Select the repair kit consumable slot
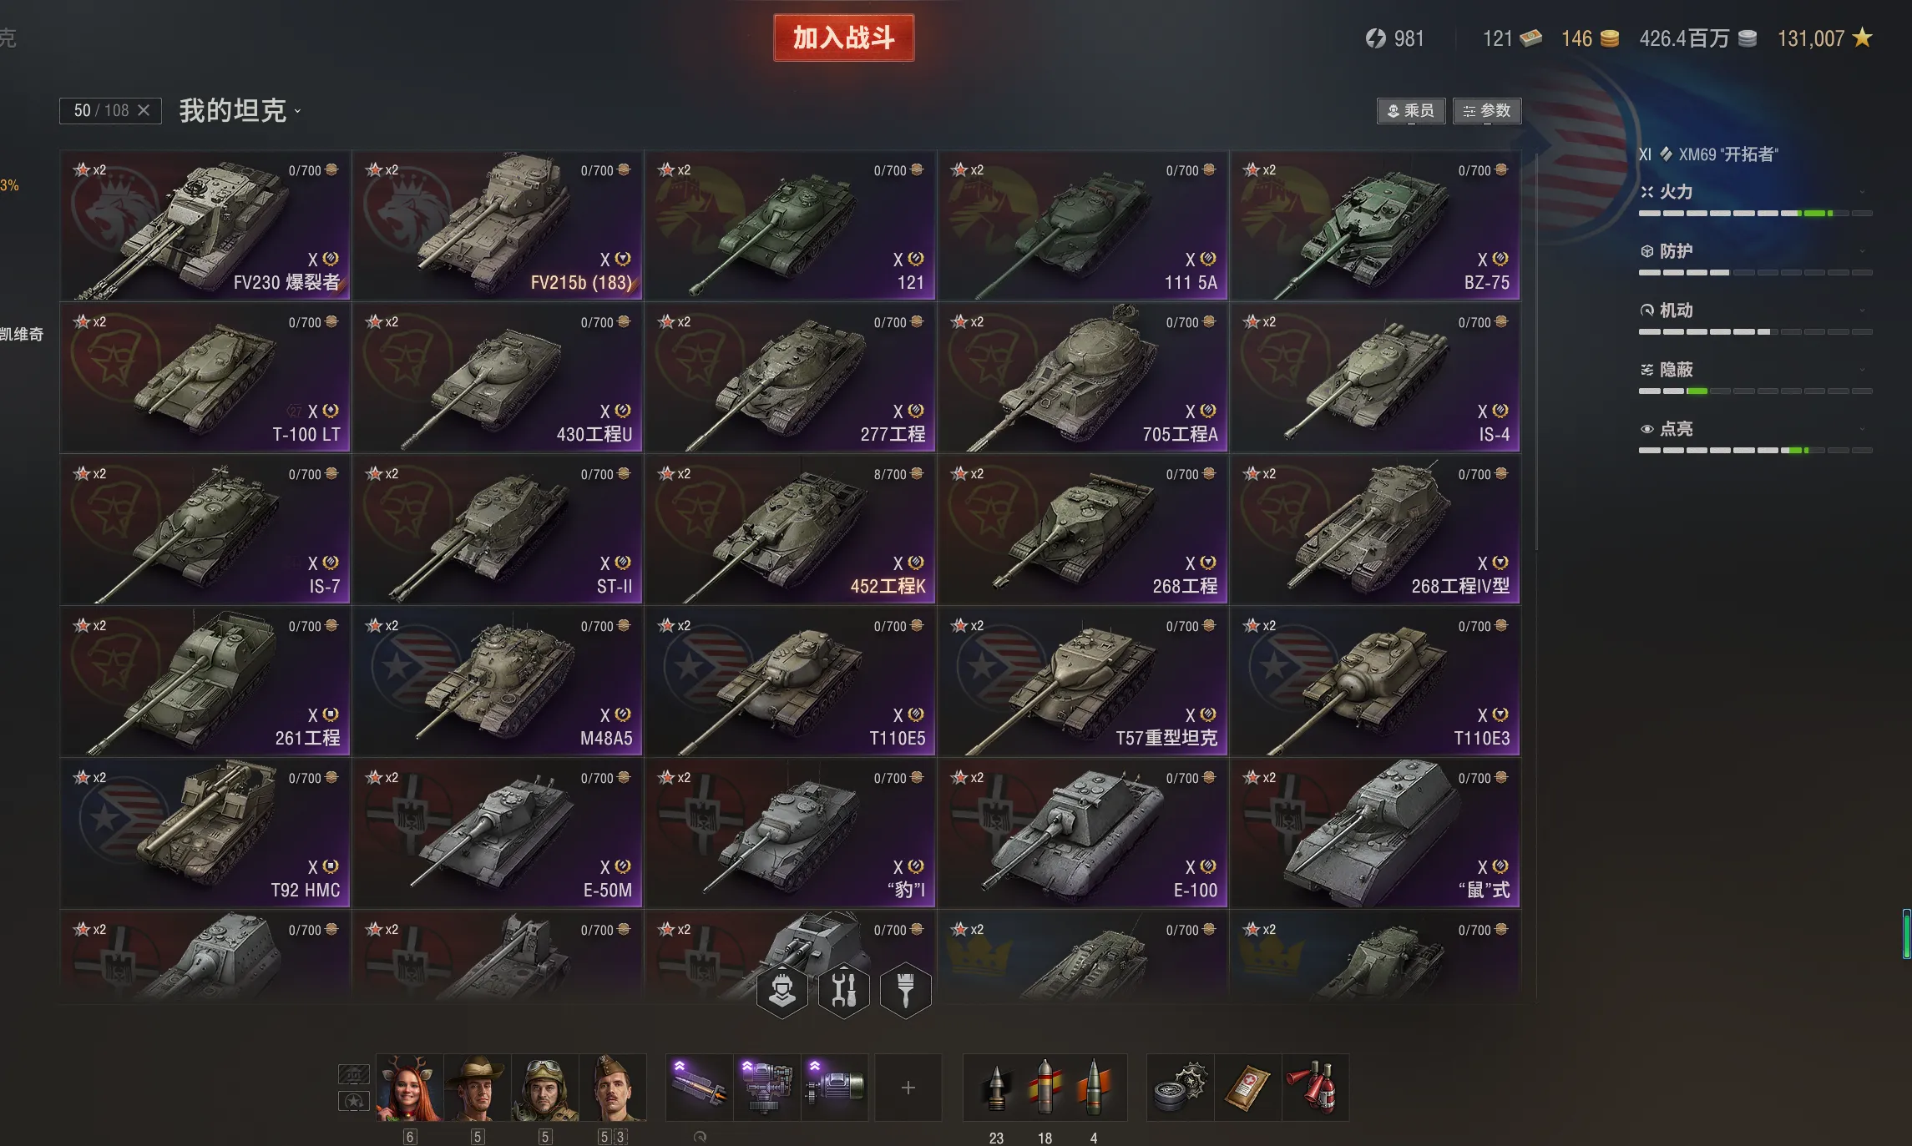The height and width of the screenshot is (1146, 1912). pos(1180,1087)
